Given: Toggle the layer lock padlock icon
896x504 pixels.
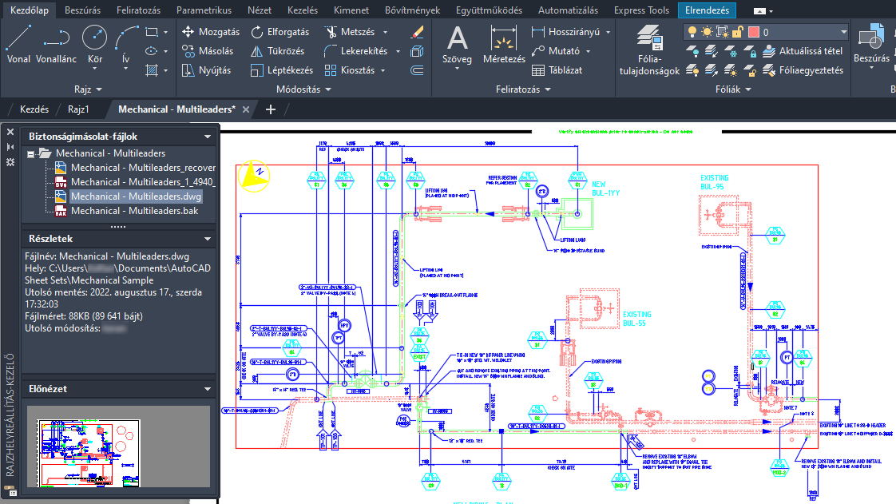Looking at the screenshot, I should click(x=738, y=32).
